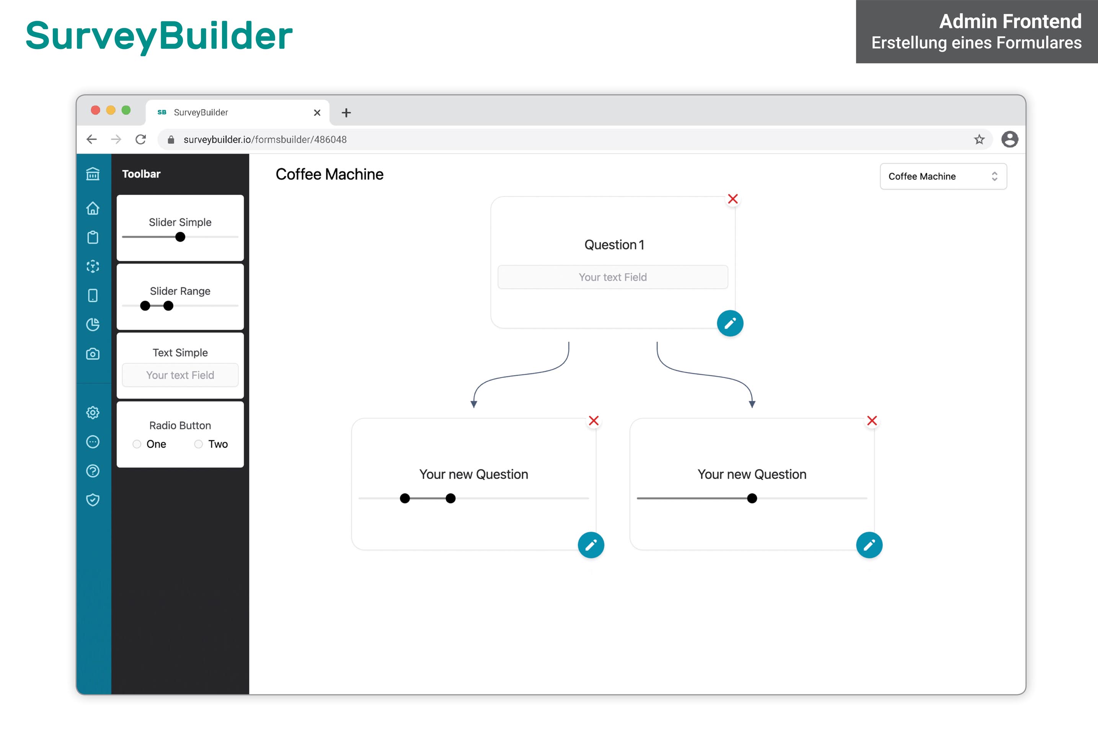Viewport: 1098px width, 739px height.
Task: Open the help question mark icon
Action: click(93, 471)
